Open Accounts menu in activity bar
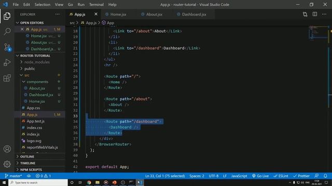The image size is (332, 186). click(x=7, y=149)
